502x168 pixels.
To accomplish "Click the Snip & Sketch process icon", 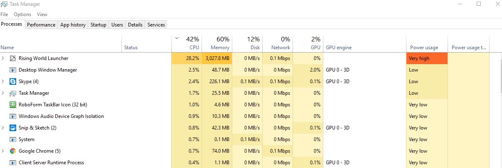I will [x=12, y=128].
